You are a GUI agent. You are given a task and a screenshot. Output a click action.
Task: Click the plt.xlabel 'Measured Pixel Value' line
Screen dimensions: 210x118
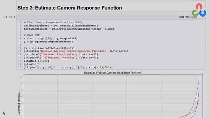tap(61, 54)
